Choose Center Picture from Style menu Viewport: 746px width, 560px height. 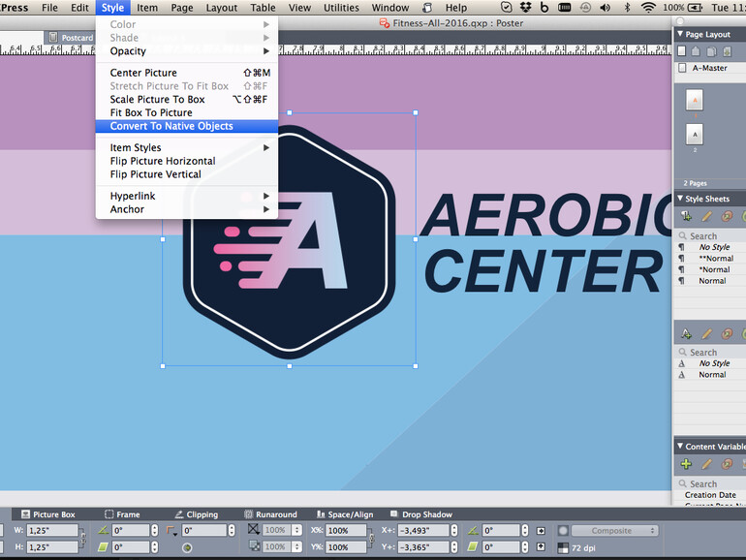click(186, 73)
